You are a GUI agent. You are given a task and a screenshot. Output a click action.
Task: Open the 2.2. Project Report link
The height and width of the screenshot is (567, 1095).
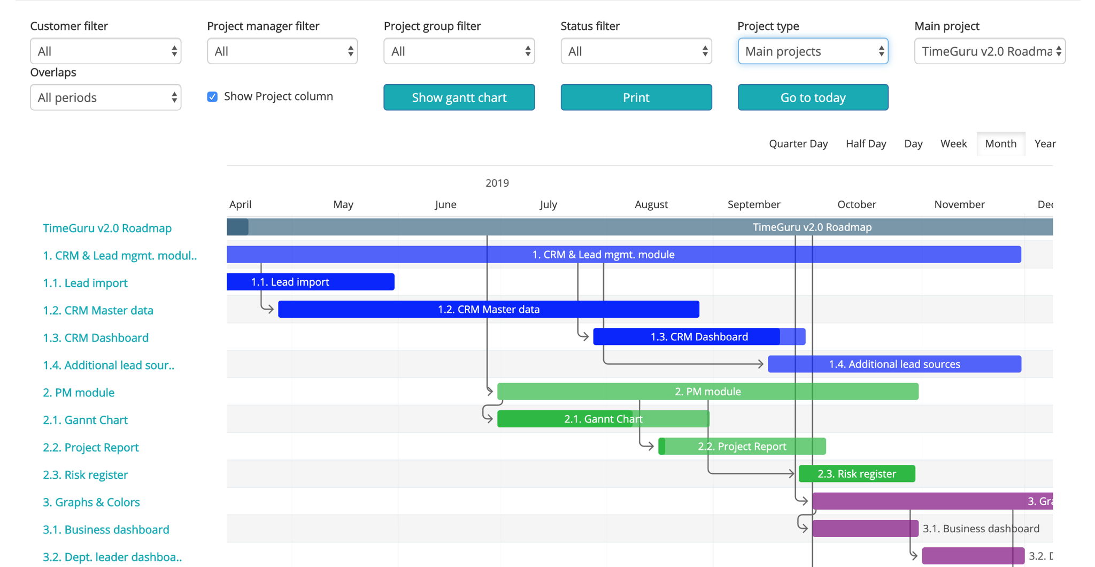[x=91, y=448]
